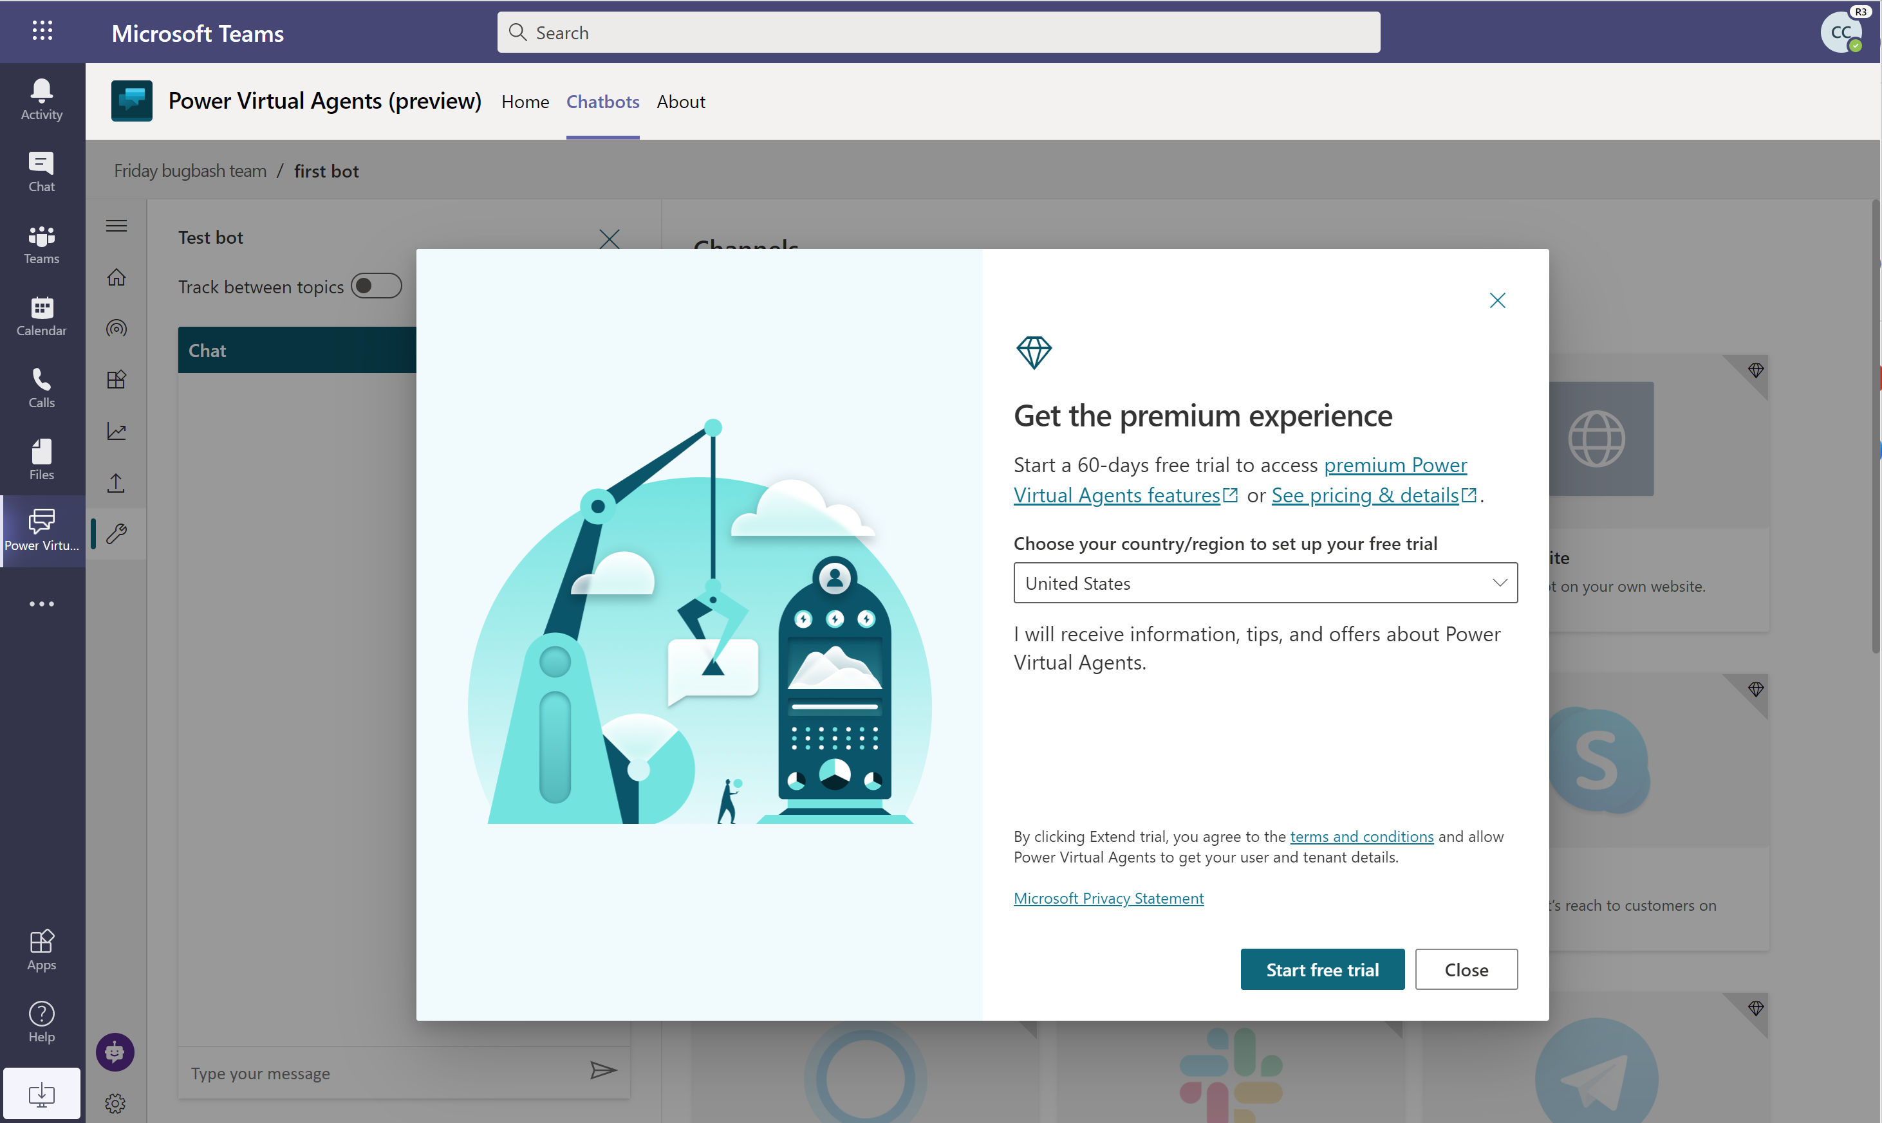Viewport: 1882px width, 1123px height.
Task: Select United States from country dropdown
Action: coord(1264,581)
